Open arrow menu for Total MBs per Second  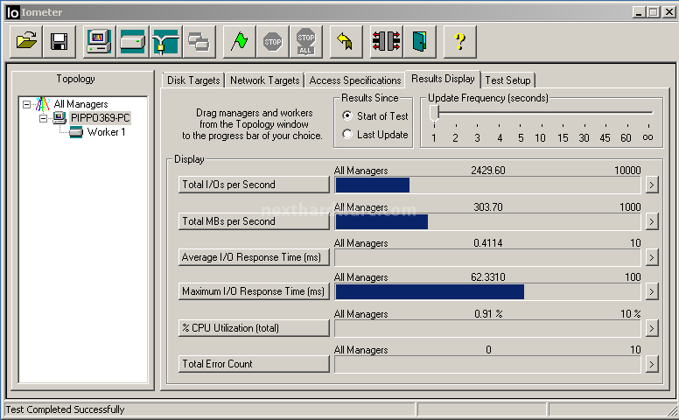click(652, 222)
